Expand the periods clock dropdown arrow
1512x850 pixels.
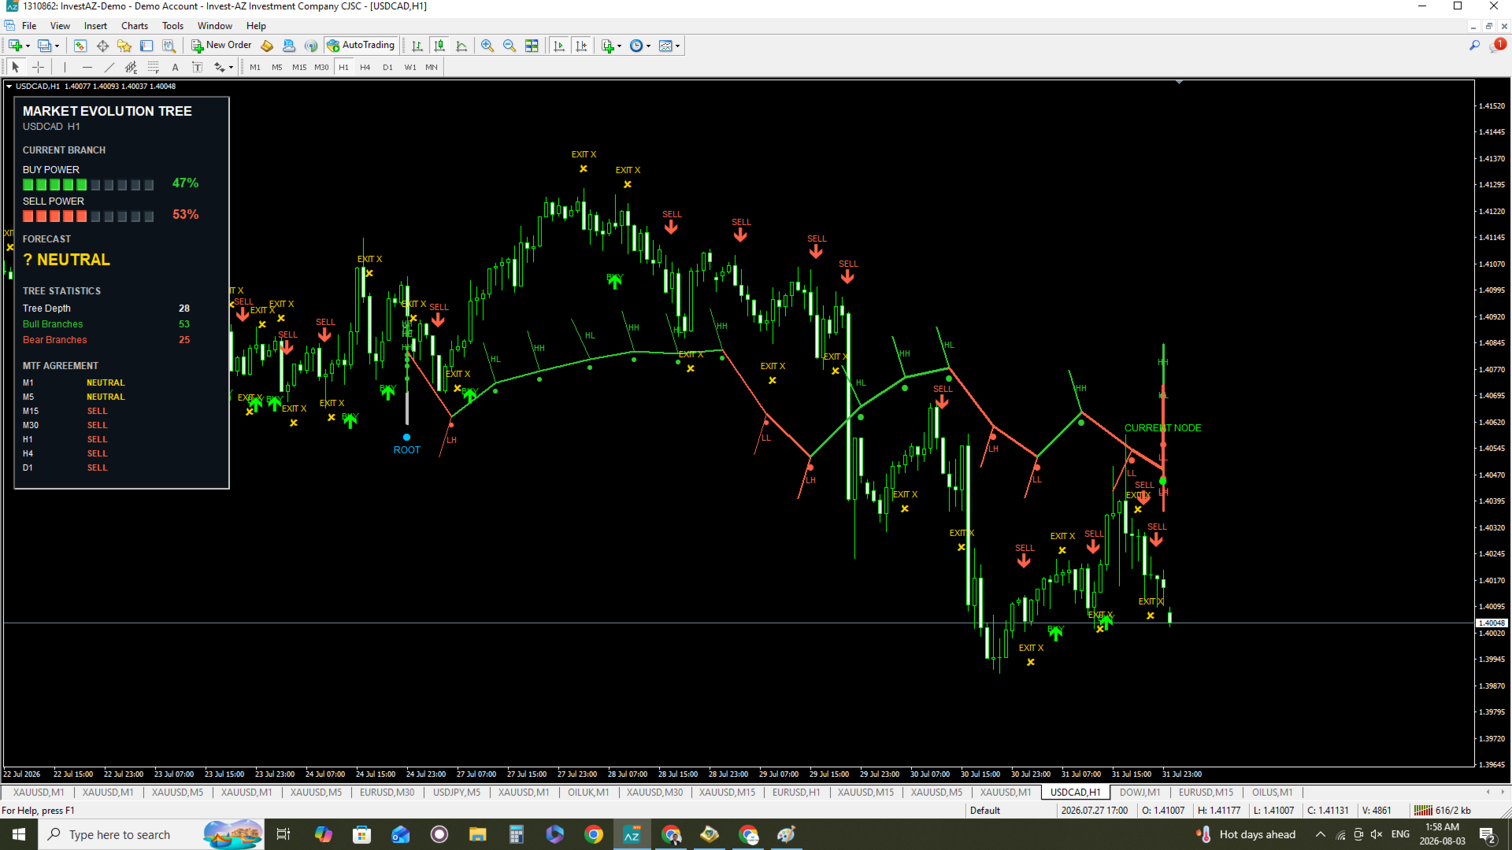pyautogui.click(x=648, y=46)
